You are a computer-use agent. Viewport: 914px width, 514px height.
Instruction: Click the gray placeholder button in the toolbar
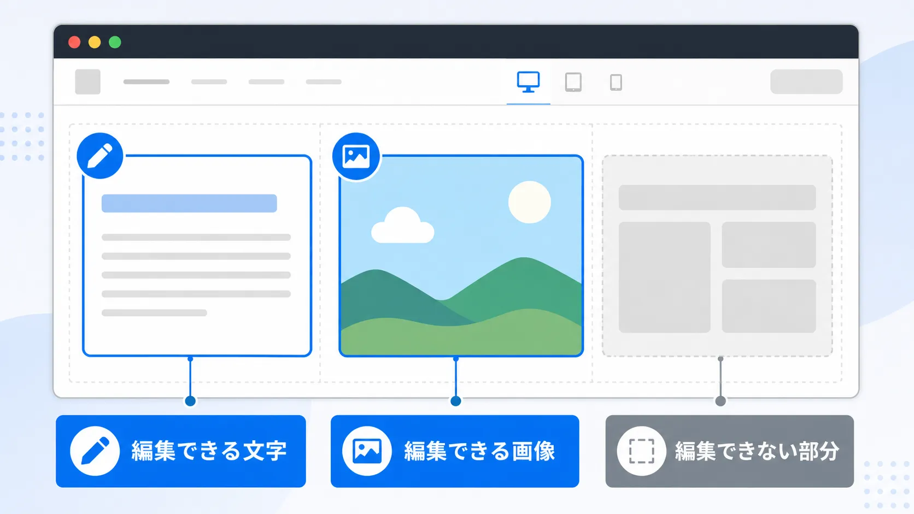pyautogui.click(x=806, y=81)
